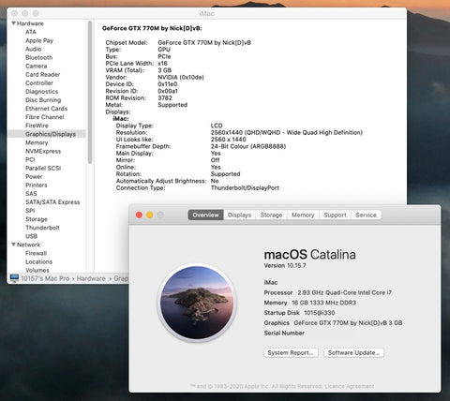The width and height of the screenshot is (450, 401).
Task: Open Diagnostics in the sidebar
Action: [x=42, y=92]
